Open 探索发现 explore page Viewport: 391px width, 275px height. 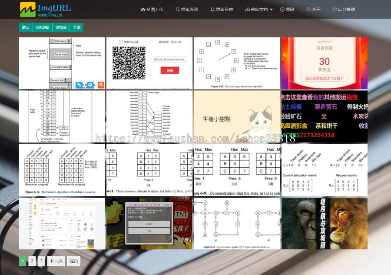pos(187,10)
